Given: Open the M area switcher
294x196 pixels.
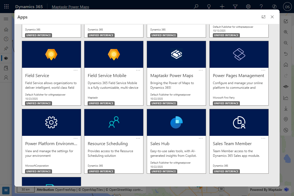Looking at the screenshot, I should pyautogui.click(x=6, y=190).
